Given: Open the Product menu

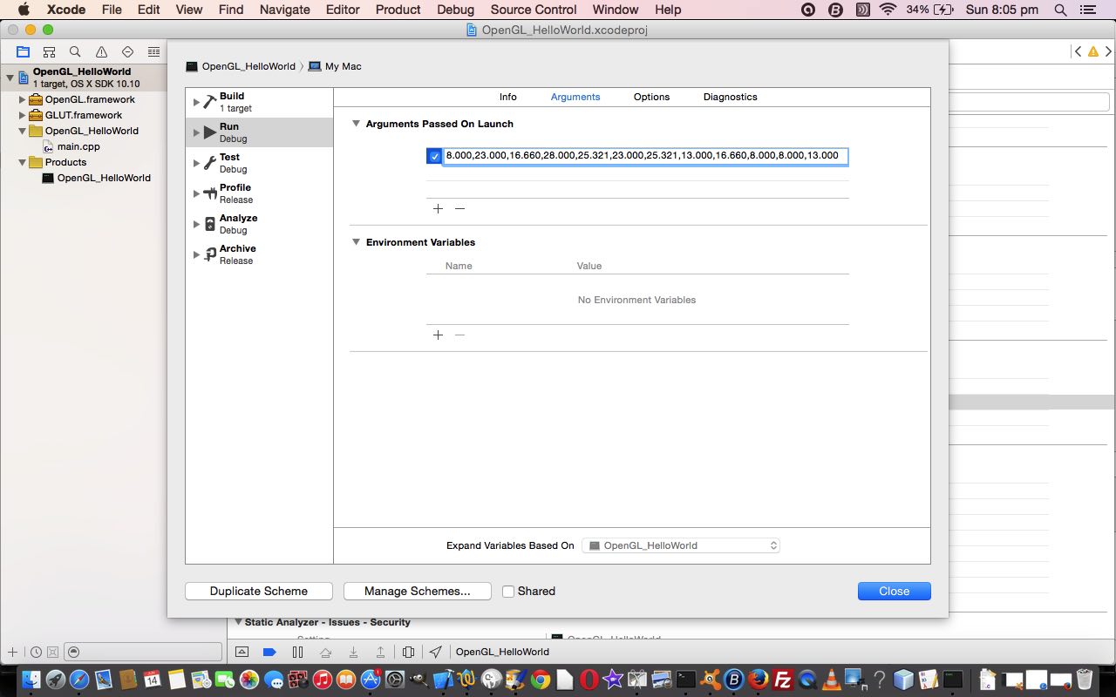Looking at the screenshot, I should [x=398, y=10].
